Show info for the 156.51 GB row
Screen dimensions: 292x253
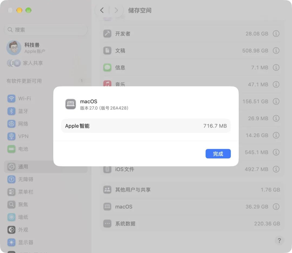pyautogui.click(x=276, y=101)
